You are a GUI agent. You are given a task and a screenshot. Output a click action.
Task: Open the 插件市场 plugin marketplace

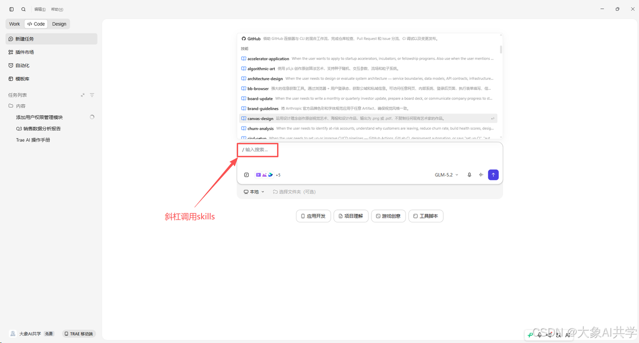51,52
